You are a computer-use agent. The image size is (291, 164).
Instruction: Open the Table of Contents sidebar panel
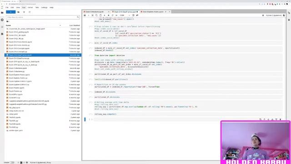coord(2,27)
